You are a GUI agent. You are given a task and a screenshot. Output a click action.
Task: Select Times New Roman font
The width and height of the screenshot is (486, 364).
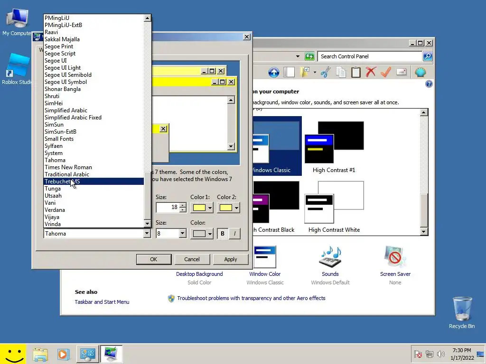[x=93, y=167]
